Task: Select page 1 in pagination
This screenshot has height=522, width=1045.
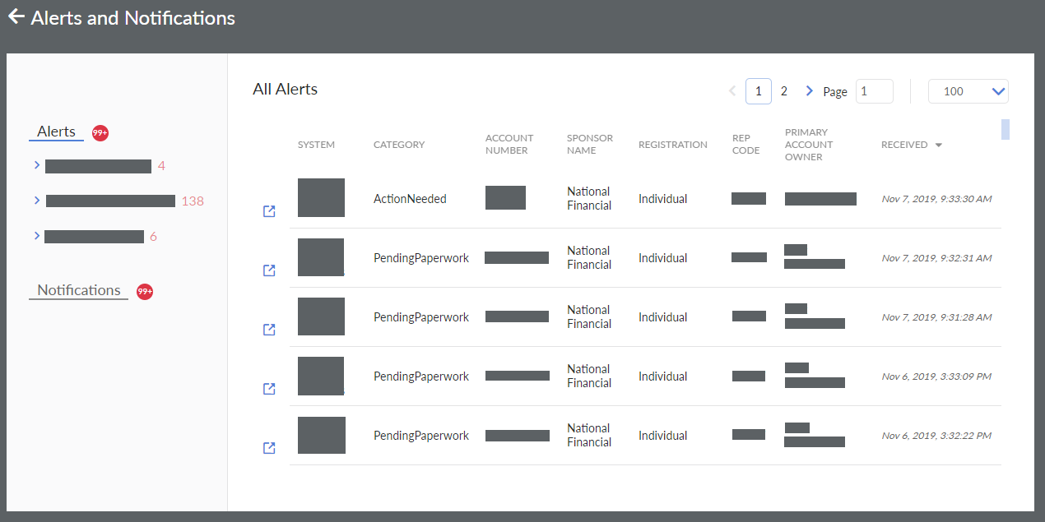Action: 758,91
